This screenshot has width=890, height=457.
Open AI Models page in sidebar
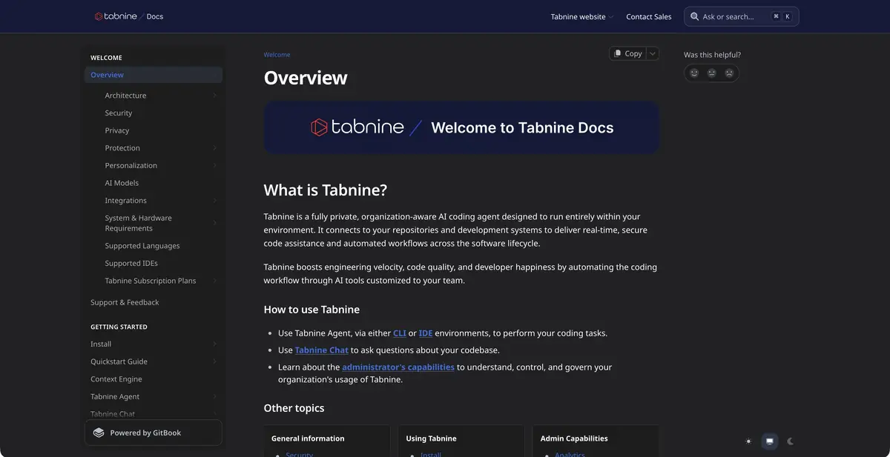tap(122, 183)
